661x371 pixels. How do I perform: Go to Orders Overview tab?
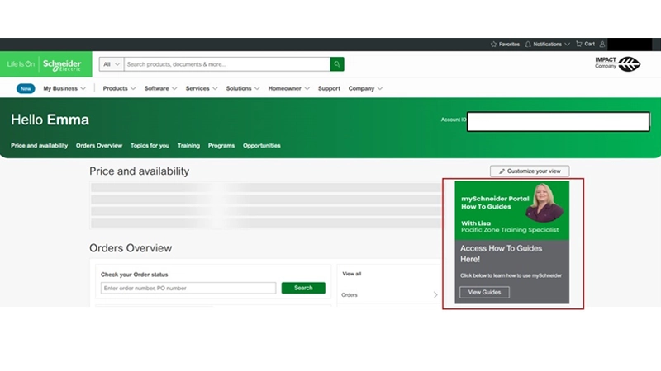click(99, 146)
